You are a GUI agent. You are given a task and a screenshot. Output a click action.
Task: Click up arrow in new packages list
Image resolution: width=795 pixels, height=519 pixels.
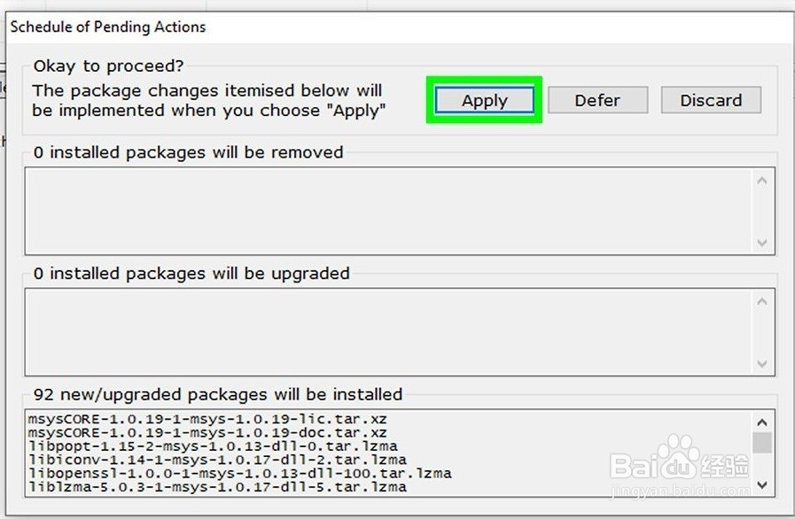point(762,422)
